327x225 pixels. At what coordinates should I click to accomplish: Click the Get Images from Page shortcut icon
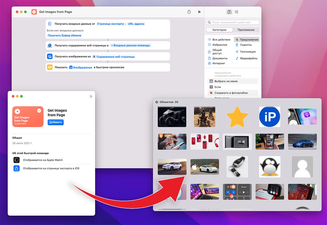(34, 12)
